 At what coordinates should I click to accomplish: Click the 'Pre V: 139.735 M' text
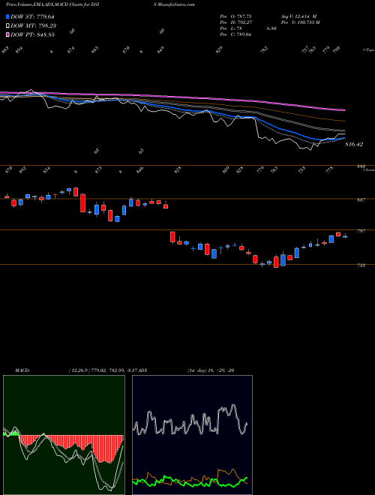[x=300, y=22]
